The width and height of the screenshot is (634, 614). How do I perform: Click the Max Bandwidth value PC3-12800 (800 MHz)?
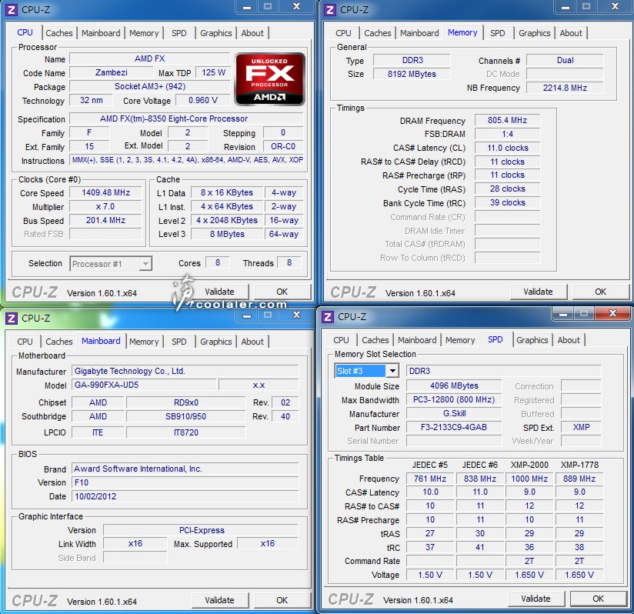coord(454,400)
